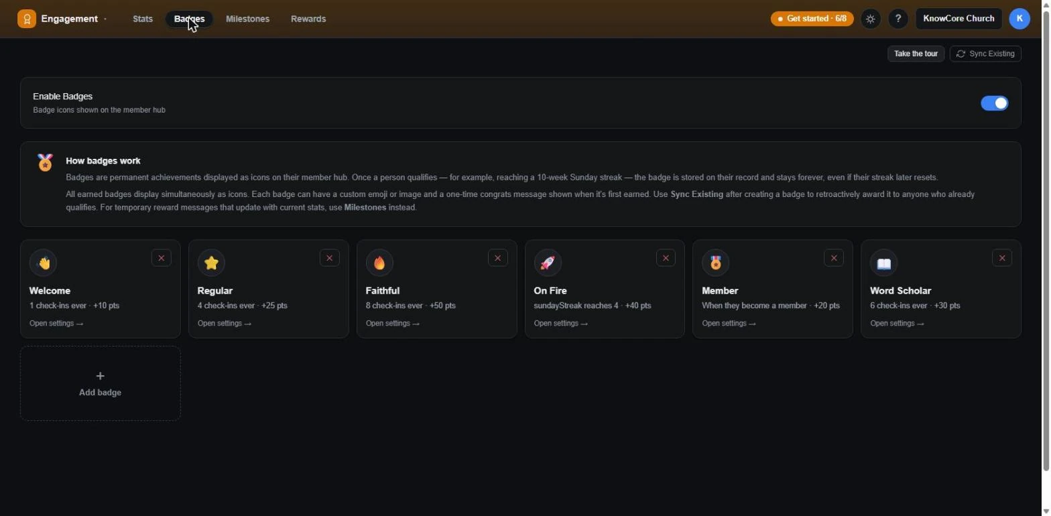The image size is (1051, 516).
Task: Open the user avatar K menu
Action: 1019,19
